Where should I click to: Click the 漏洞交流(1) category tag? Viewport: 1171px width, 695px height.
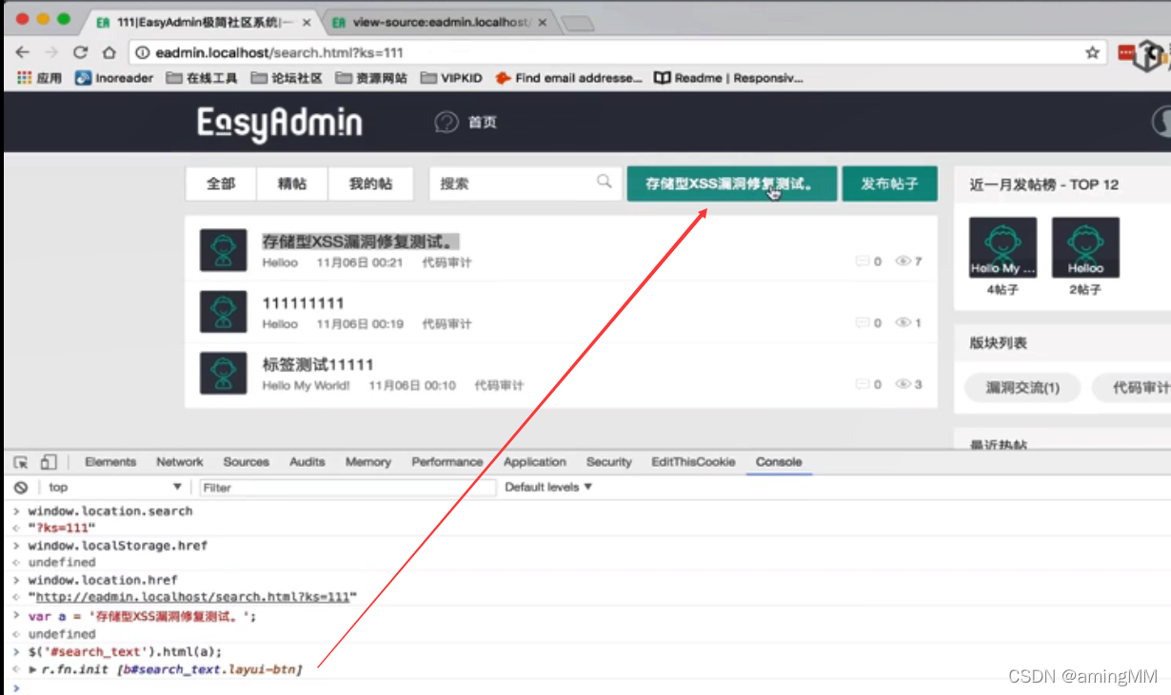coord(1022,388)
